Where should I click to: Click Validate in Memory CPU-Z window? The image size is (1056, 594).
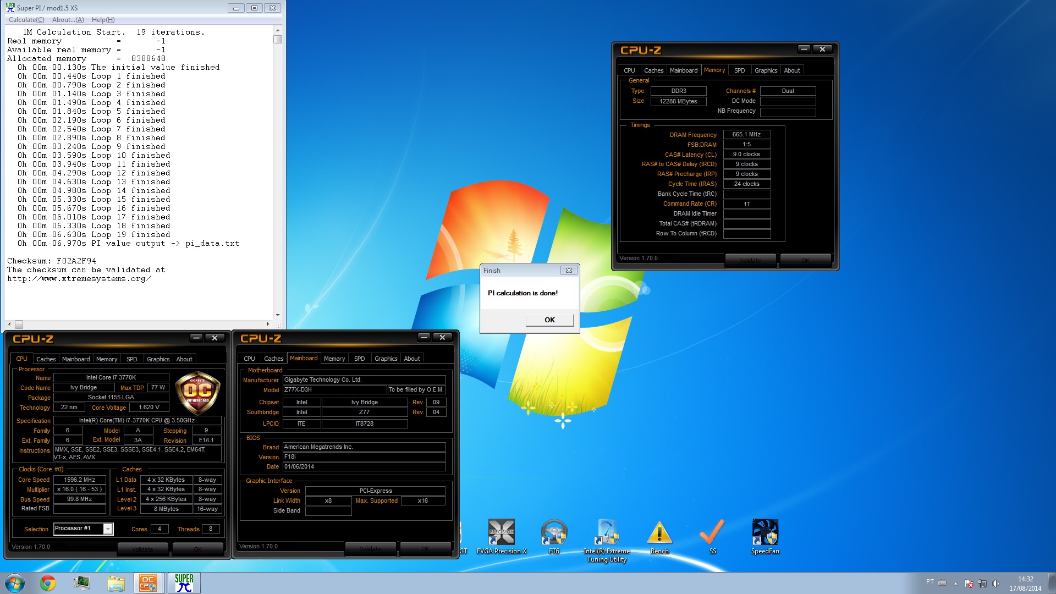pyautogui.click(x=750, y=260)
